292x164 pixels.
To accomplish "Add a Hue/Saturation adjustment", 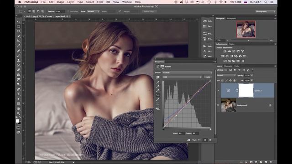I will point(223,56).
